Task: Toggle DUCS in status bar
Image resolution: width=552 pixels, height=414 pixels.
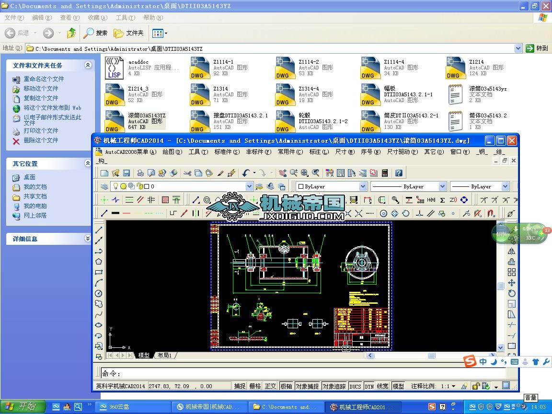Action: (x=355, y=386)
